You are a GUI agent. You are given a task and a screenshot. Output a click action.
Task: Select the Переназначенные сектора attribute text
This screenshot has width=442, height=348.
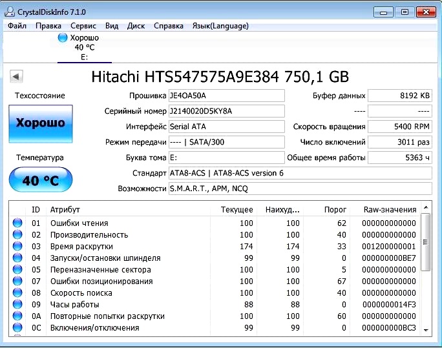tap(100, 270)
